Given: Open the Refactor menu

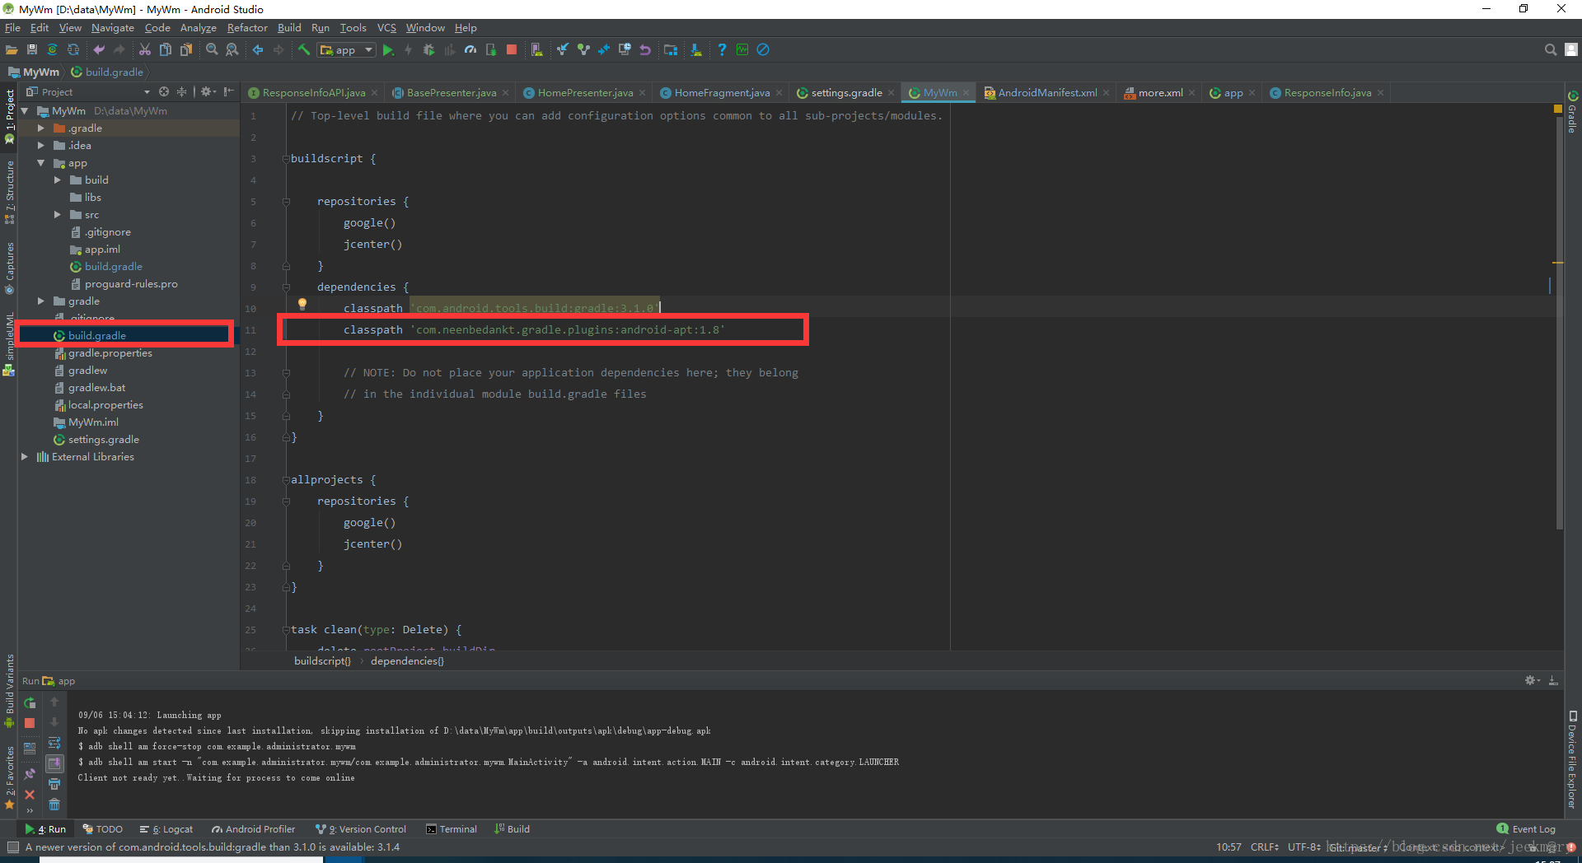Looking at the screenshot, I should 247,28.
